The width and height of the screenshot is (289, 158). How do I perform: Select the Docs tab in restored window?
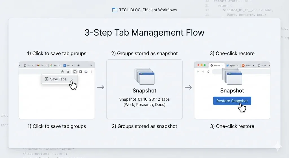click(x=264, y=66)
